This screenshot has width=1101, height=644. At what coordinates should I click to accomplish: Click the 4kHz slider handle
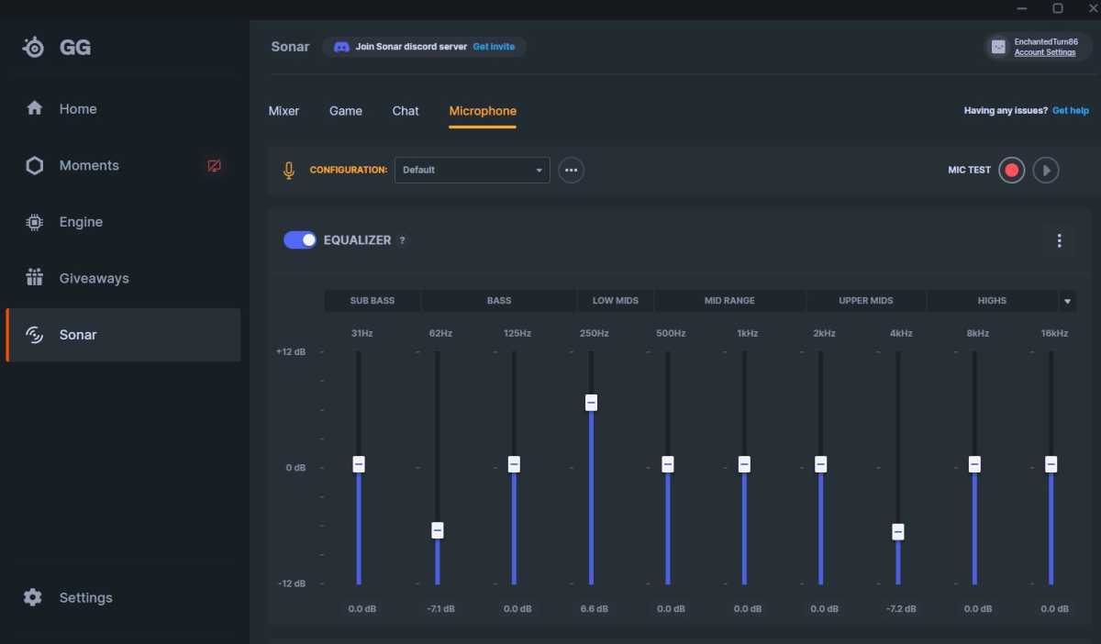click(898, 532)
